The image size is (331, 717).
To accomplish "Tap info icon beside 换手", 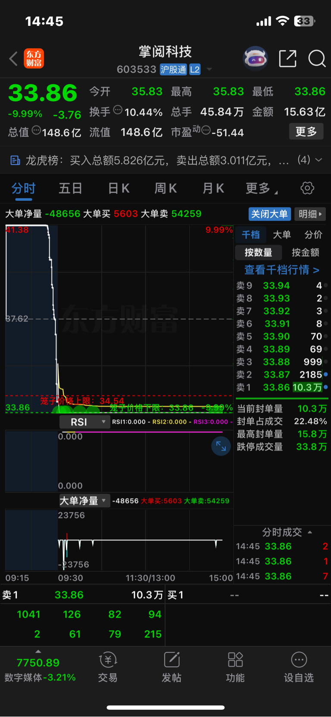I will pos(118,110).
